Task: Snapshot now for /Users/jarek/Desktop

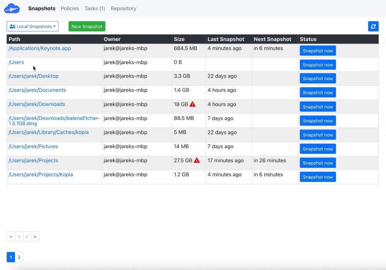Action: (x=318, y=78)
